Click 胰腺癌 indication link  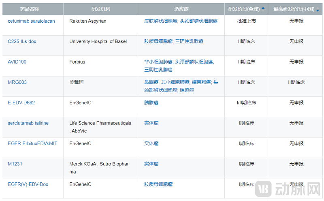click(x=151, y=103)
